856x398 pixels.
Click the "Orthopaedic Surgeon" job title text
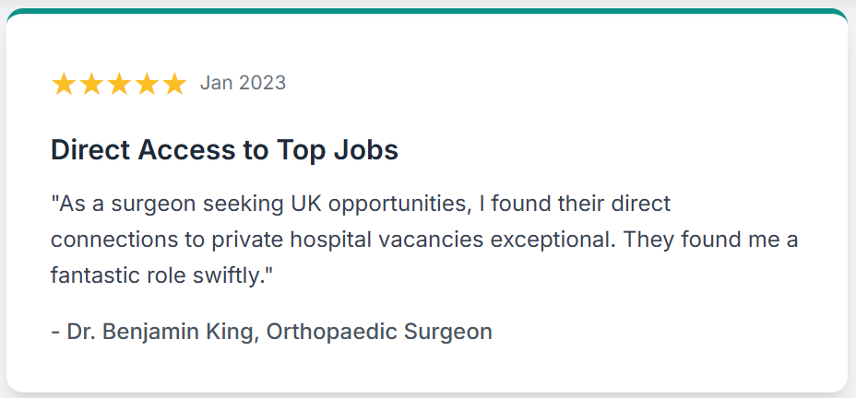[x=379, y=332]
